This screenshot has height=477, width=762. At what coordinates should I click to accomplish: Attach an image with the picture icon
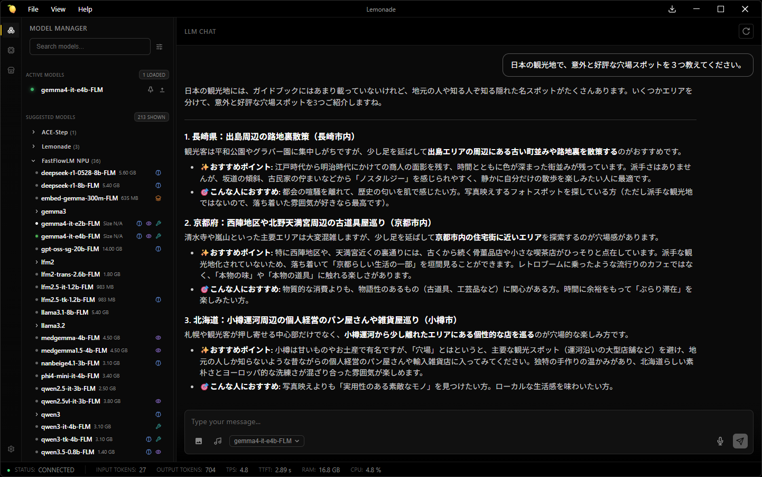coord(199,441)
